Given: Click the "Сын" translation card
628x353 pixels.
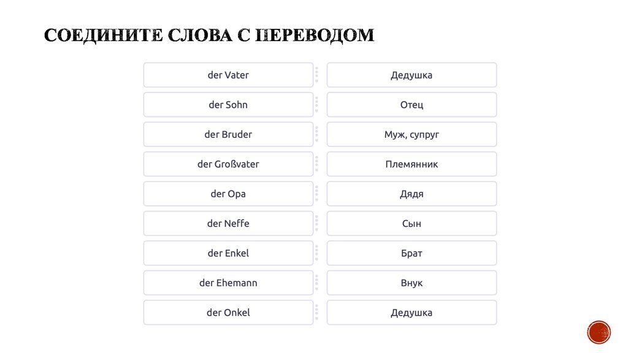Looking at the screenshot, I should (412, 224).
